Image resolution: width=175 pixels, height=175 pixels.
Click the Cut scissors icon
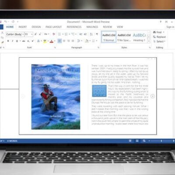(x=2, y=33)
